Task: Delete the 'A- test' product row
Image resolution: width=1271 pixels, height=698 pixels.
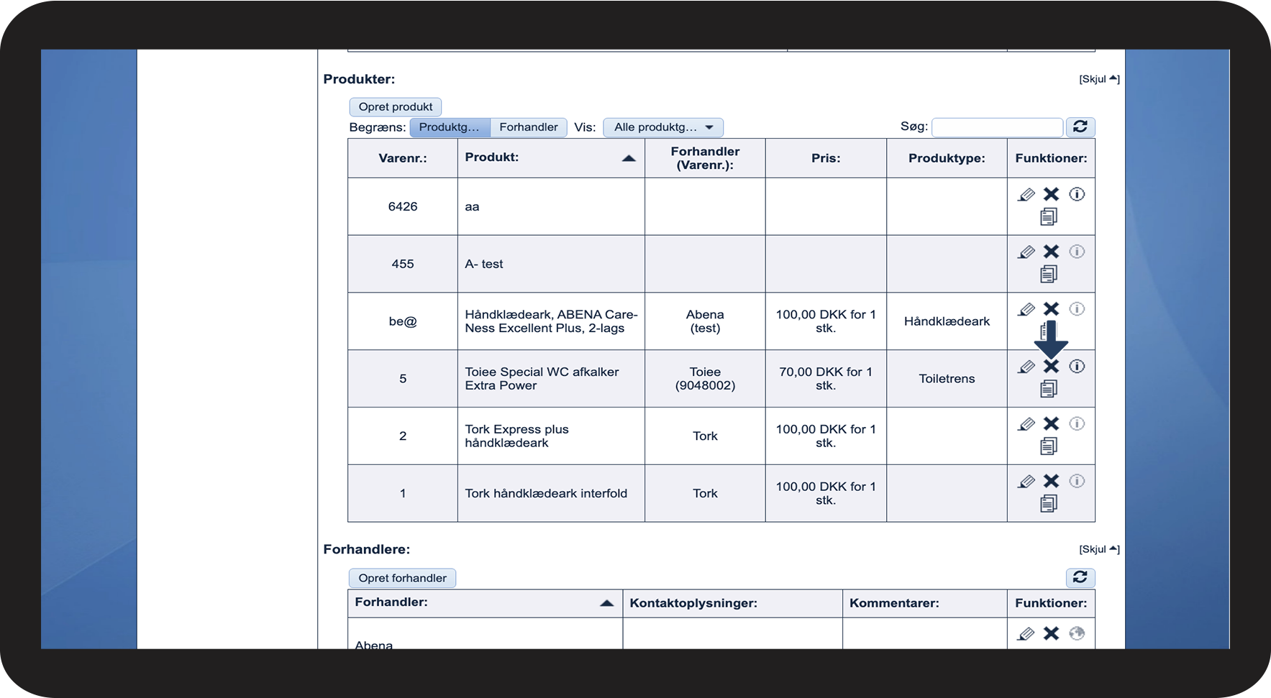Action: (x=1052, y=252)
